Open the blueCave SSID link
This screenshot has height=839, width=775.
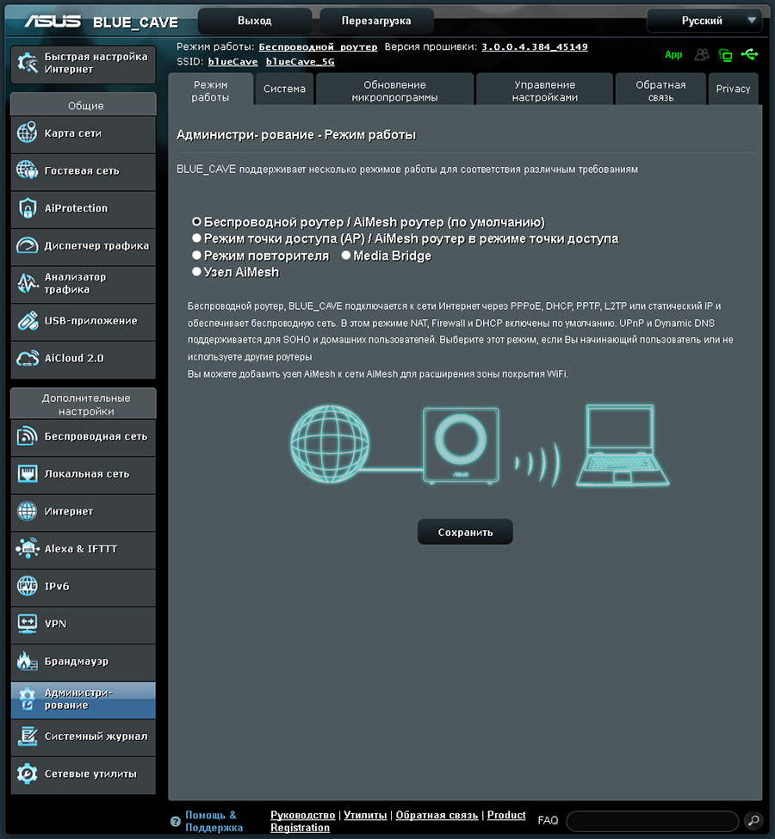pyautogui.click(x=233, y=62)
